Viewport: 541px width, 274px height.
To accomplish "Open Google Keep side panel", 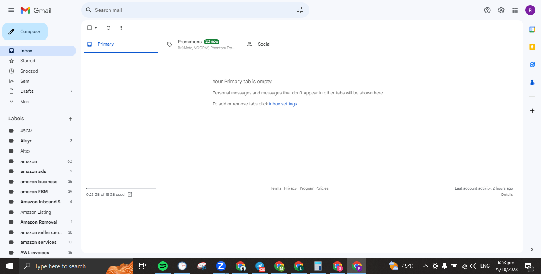I will click(532, 47).
